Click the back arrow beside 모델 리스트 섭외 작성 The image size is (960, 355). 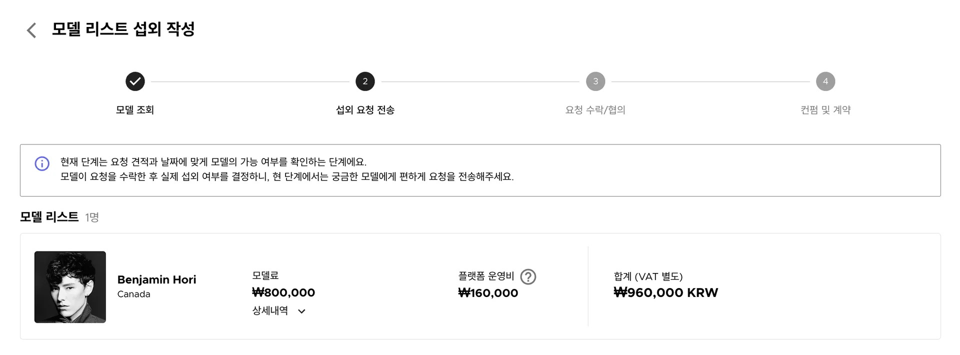click(31, 30)
